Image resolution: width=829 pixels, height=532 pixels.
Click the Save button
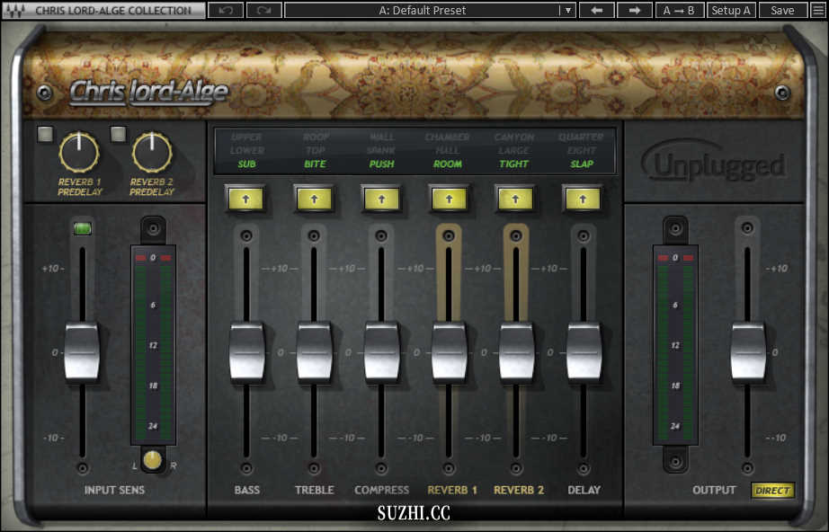point(782,11)
